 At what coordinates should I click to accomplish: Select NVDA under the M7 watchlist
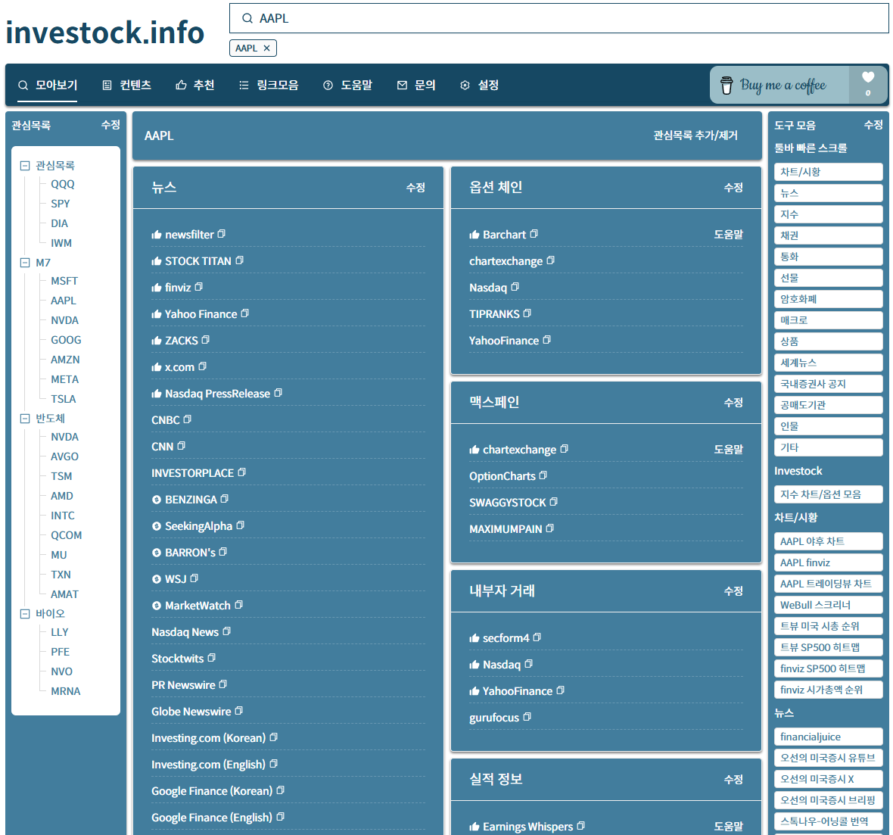[64, 320]
